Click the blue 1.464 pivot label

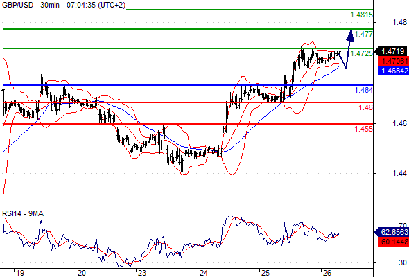click(363, 91)
